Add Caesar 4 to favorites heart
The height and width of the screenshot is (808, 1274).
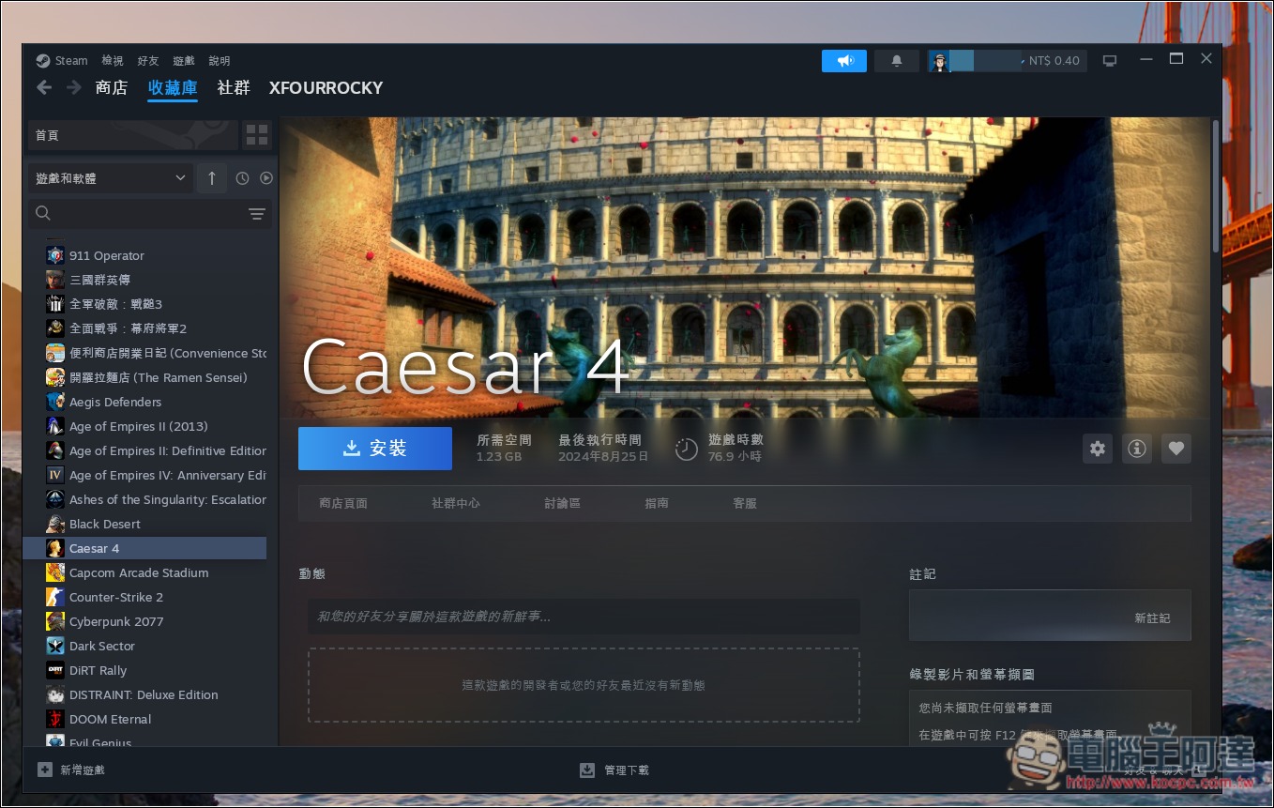[1176, 449]
